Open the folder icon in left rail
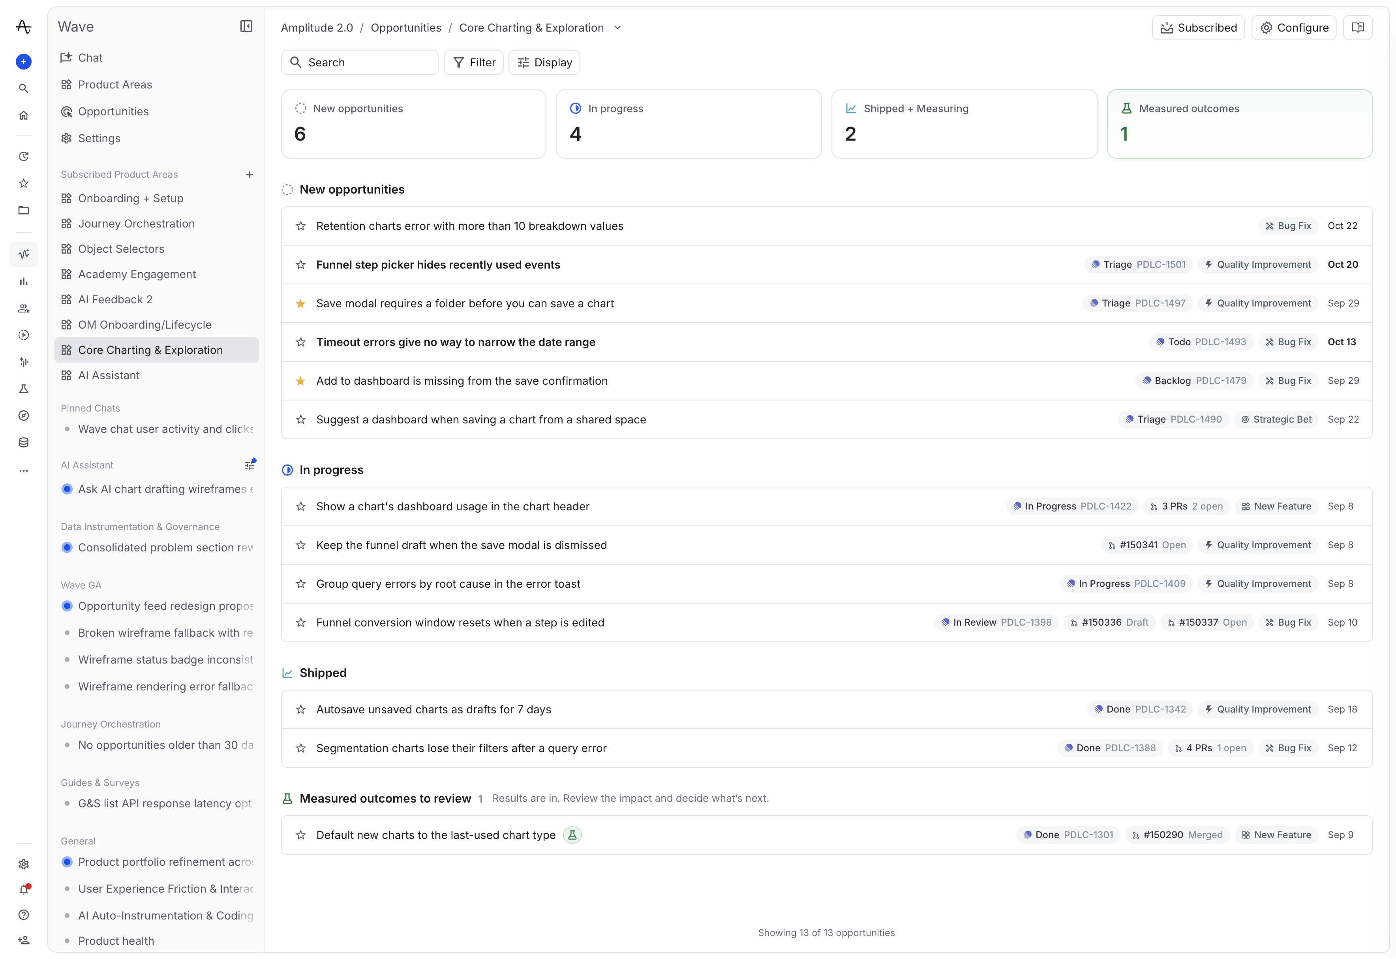The width and height of the screenshot is (1396, 959). tap(23, 210)
